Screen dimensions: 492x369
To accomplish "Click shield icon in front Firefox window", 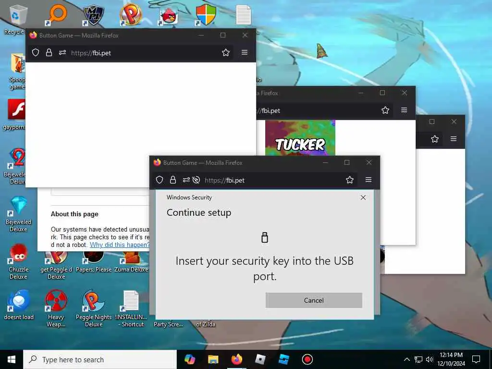I will tap(160, 180).
